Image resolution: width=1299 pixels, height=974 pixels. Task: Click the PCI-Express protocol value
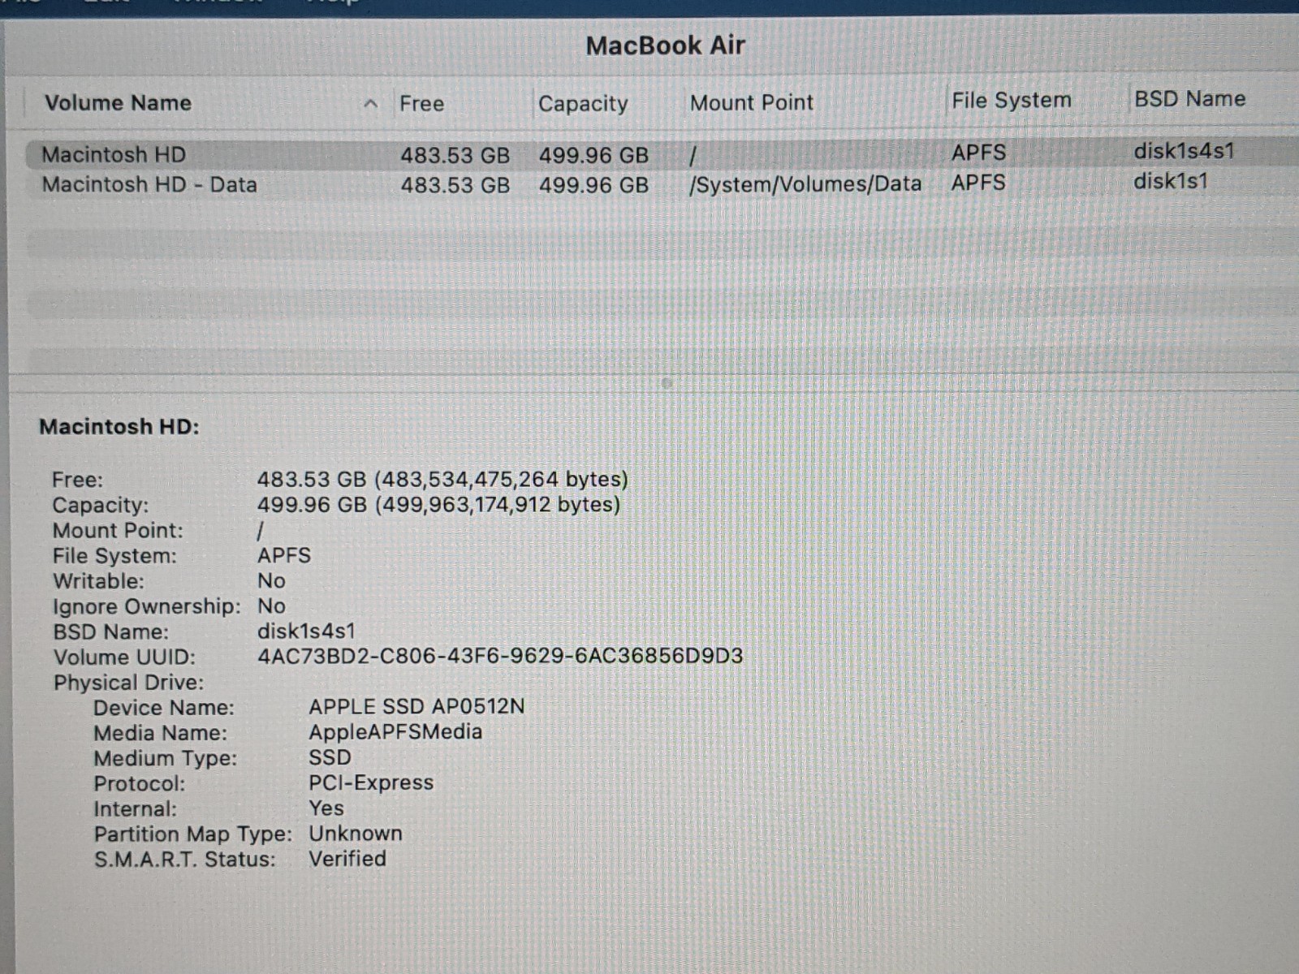tap(371, 782)
